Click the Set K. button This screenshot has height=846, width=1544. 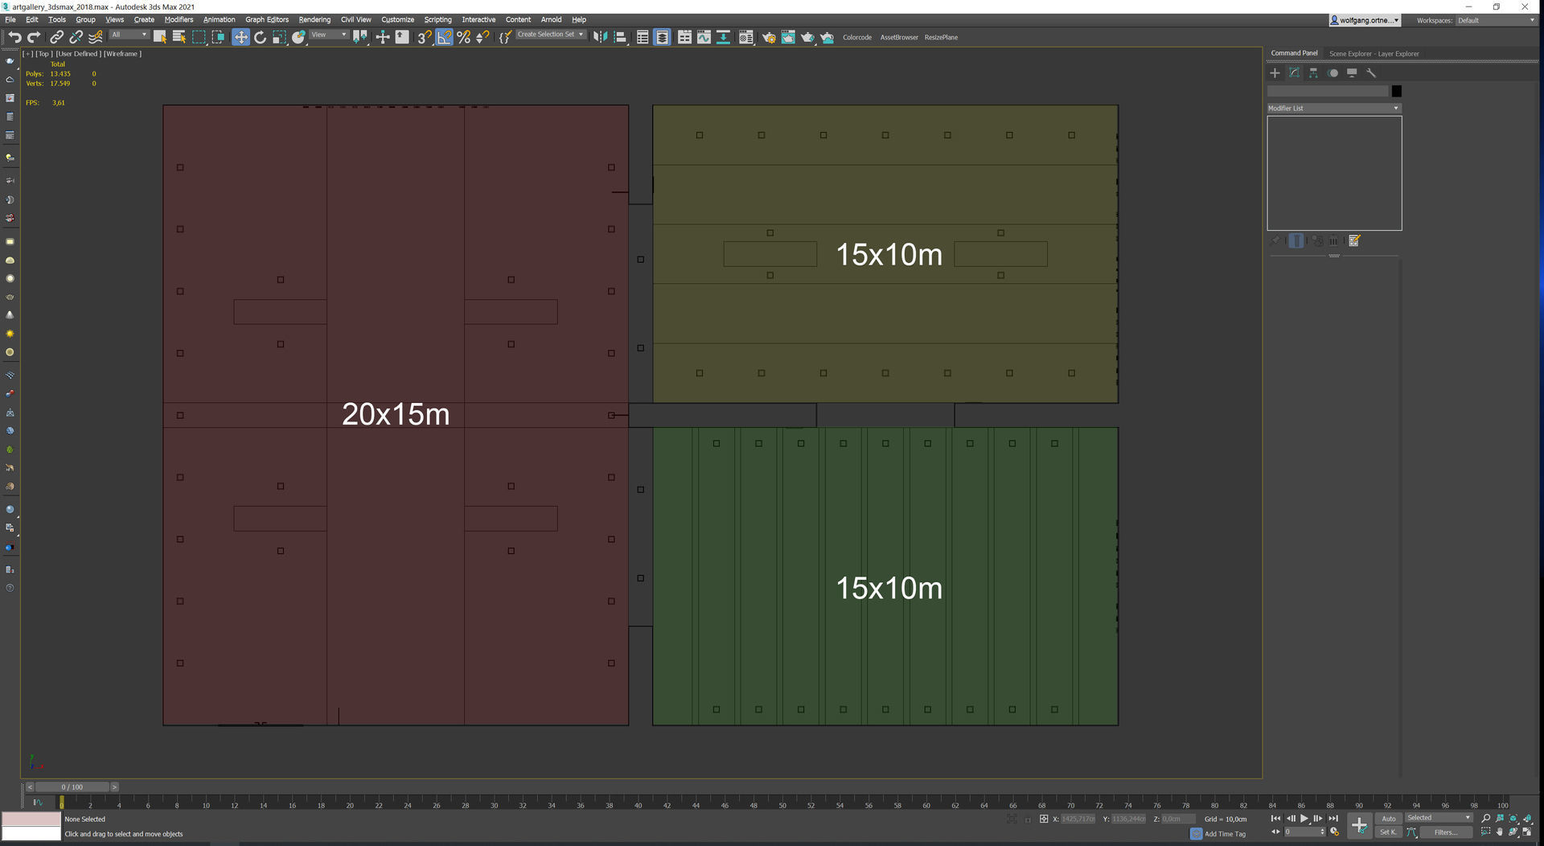point(1389,832)
